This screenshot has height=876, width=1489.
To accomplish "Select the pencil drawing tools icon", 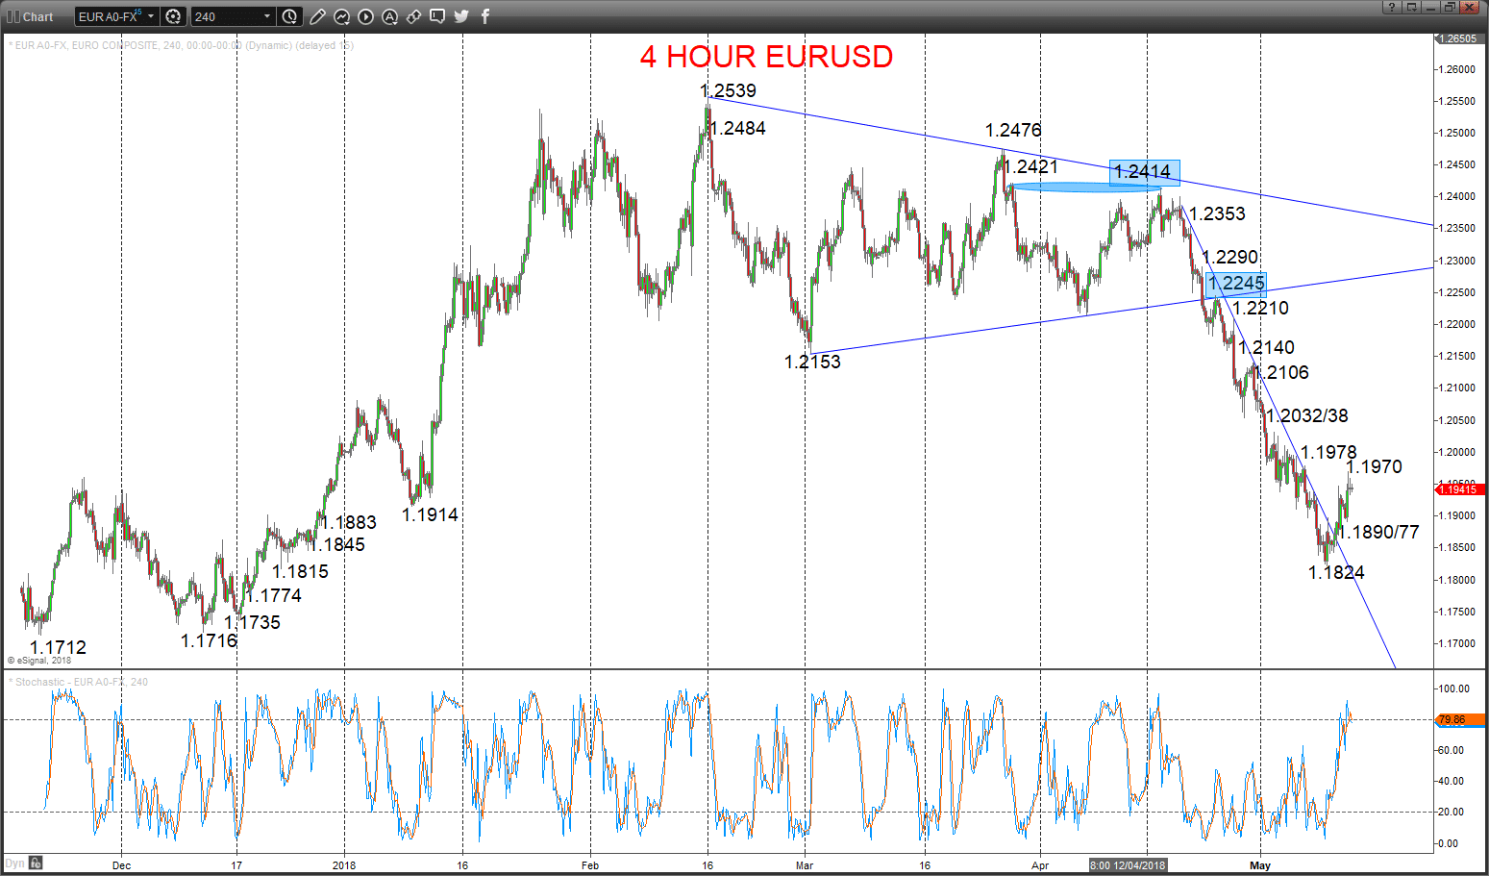I will click(x=317, y=16).
